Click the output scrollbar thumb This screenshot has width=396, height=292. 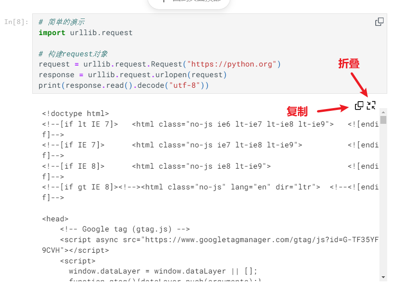[384, 120]
